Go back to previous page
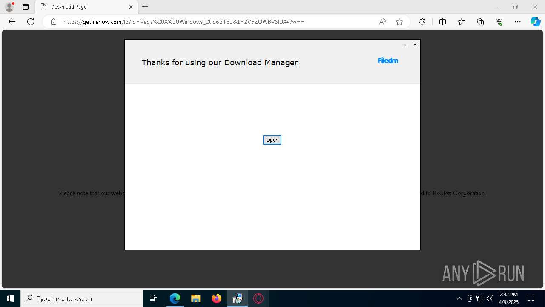The width and height of the screenshot is (545, 307). tap(12, 22)
